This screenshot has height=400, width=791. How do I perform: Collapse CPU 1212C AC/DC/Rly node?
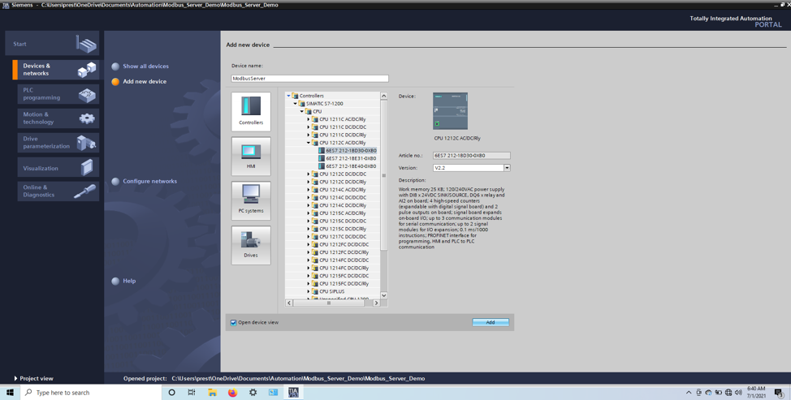309,143
